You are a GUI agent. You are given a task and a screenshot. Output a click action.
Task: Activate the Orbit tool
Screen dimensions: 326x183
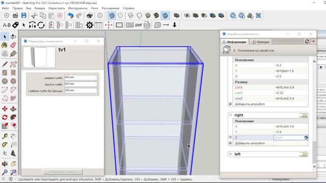pos(5,164)
